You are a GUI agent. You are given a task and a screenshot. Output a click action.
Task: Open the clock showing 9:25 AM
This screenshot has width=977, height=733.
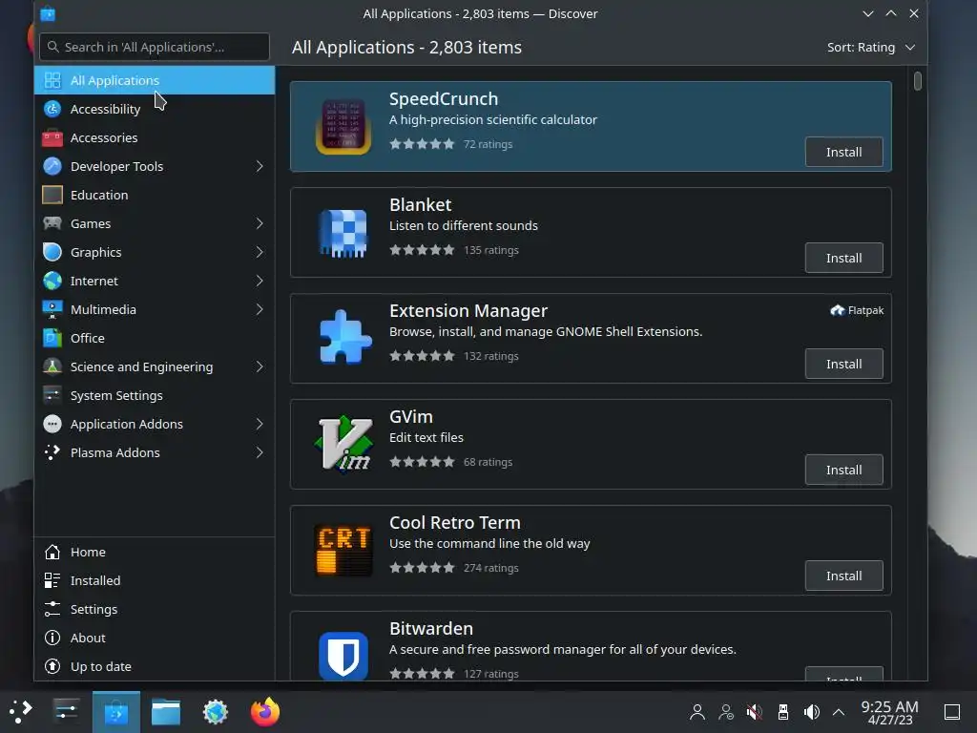point(889,712)
